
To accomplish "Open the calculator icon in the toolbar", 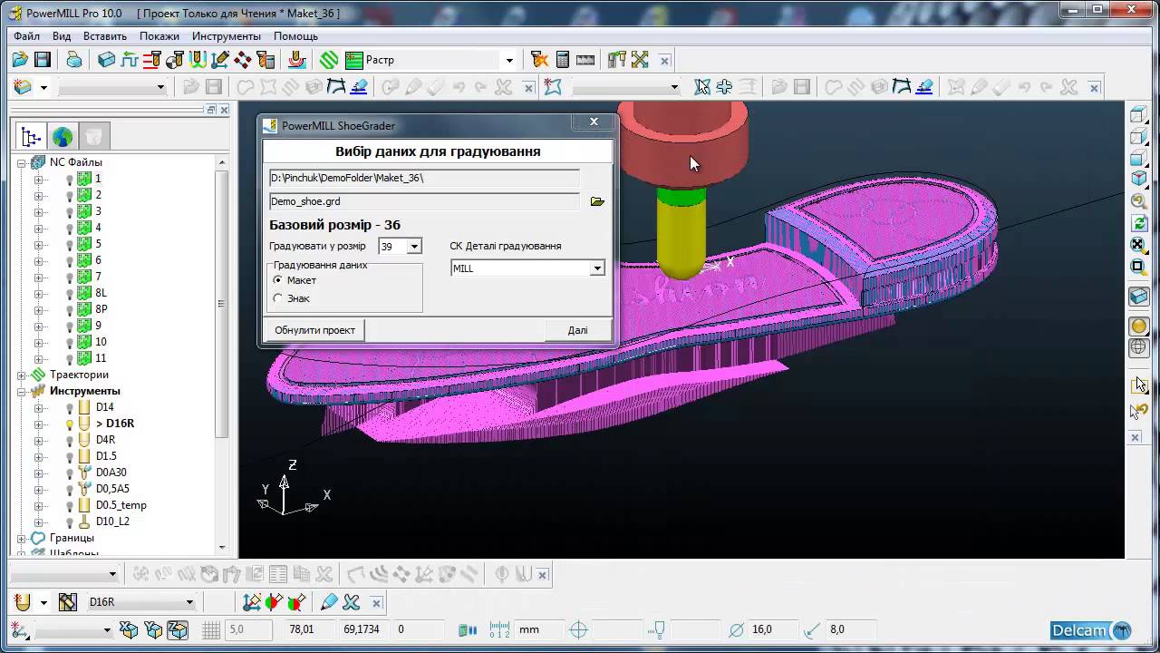I will [x=563, y=60].
